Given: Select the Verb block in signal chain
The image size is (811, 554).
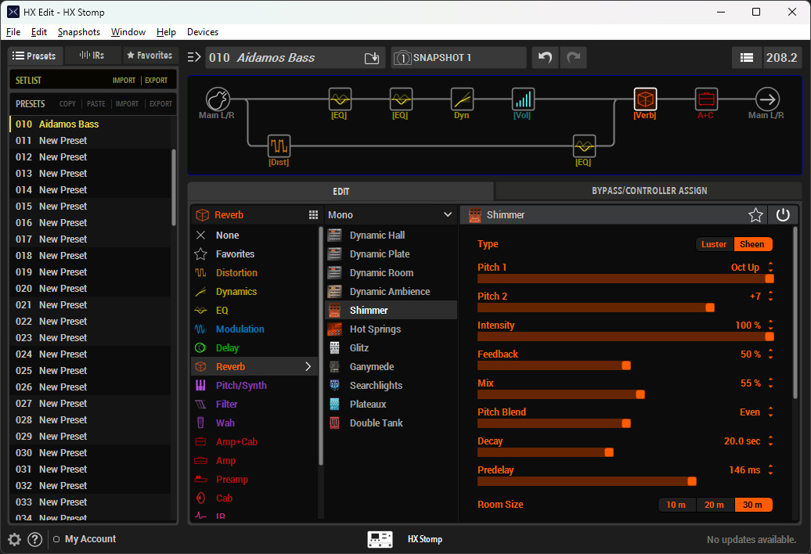Looking at the screenshot, I should click(x=645, y=99).
